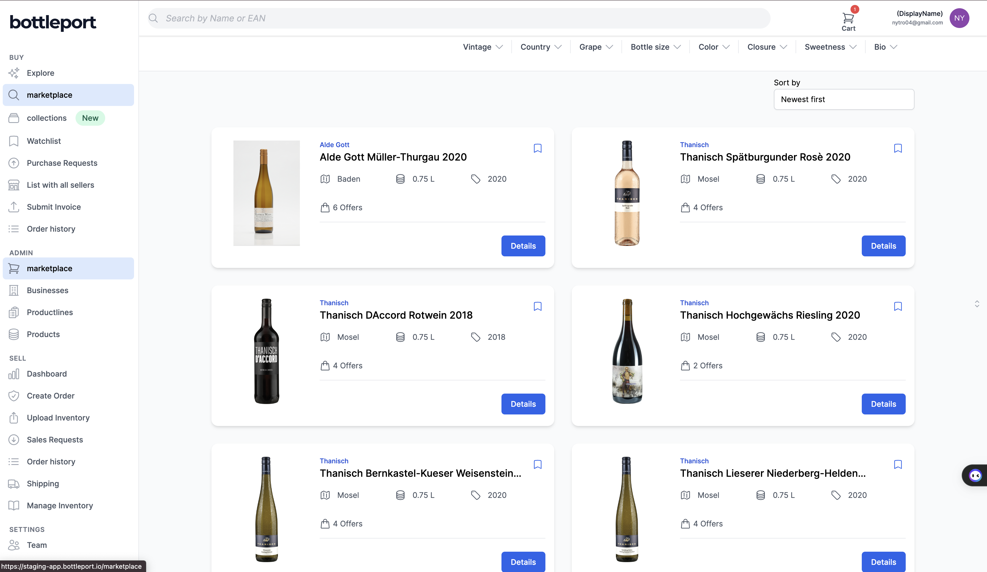This screenshot has height=572, width=987.
Task: Bookmark Thanisch Spätburgunder Rosè 2020
Action: (x=898, y=148)
